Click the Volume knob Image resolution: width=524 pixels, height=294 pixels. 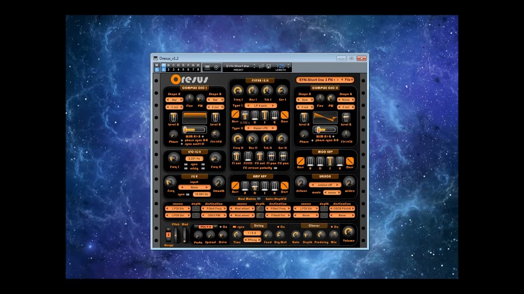(x=348, y=232)
